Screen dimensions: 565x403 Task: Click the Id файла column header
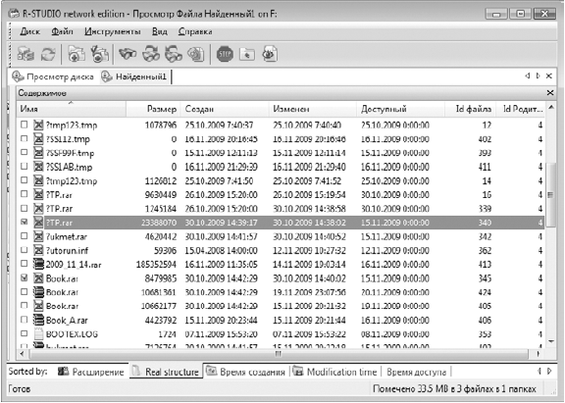(x=470, y=109)
